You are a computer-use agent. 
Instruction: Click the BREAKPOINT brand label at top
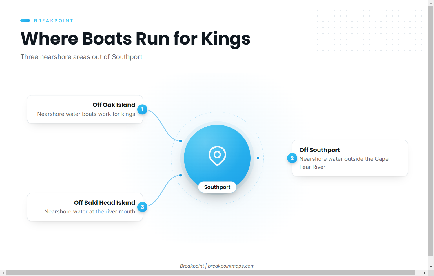click(54, 21)
